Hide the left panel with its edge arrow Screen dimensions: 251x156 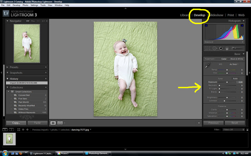pyautogui.click(x=1, y=73)
